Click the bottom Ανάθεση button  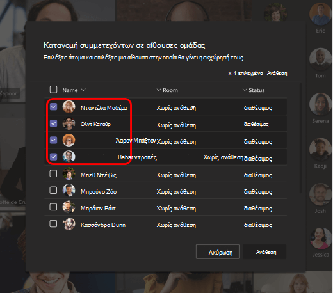(264, 252)
